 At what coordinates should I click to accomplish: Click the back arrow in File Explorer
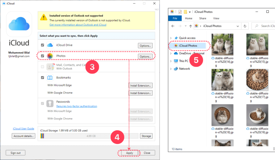(173, 26)
